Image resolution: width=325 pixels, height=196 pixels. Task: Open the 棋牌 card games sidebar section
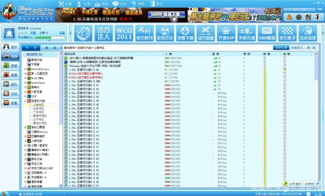(x=10, y=75)
